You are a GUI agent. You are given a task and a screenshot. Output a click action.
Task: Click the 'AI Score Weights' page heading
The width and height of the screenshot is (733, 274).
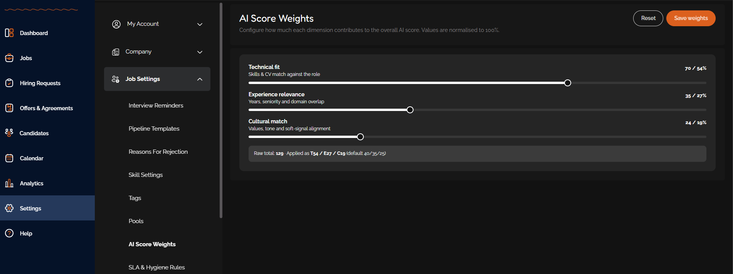276,18
